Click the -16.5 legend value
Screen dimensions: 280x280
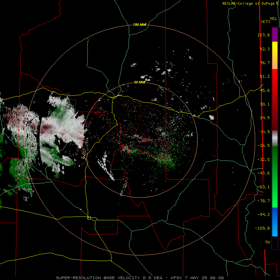(264, 146)
